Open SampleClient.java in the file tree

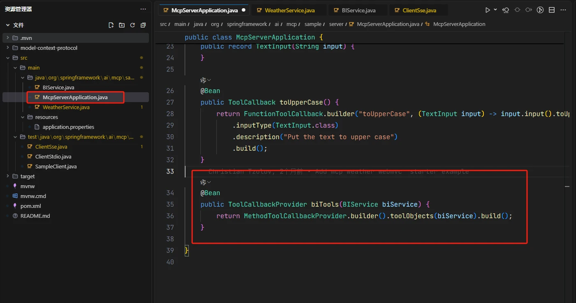pyautogui.click(x=56, y=166)
